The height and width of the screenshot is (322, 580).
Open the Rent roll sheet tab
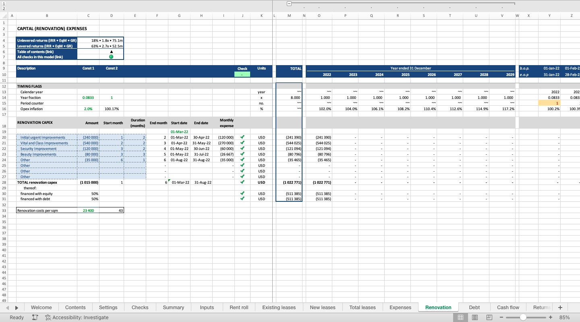[239, 308]
